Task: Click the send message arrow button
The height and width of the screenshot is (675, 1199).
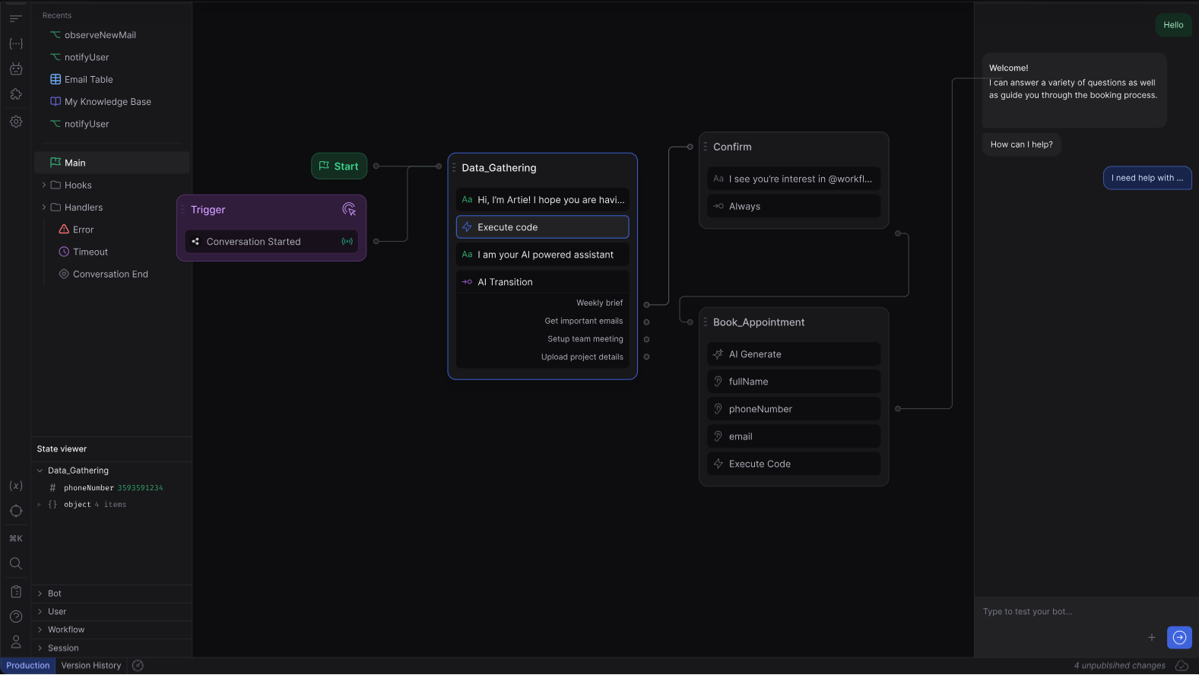Action: (x=1179, y=637)
